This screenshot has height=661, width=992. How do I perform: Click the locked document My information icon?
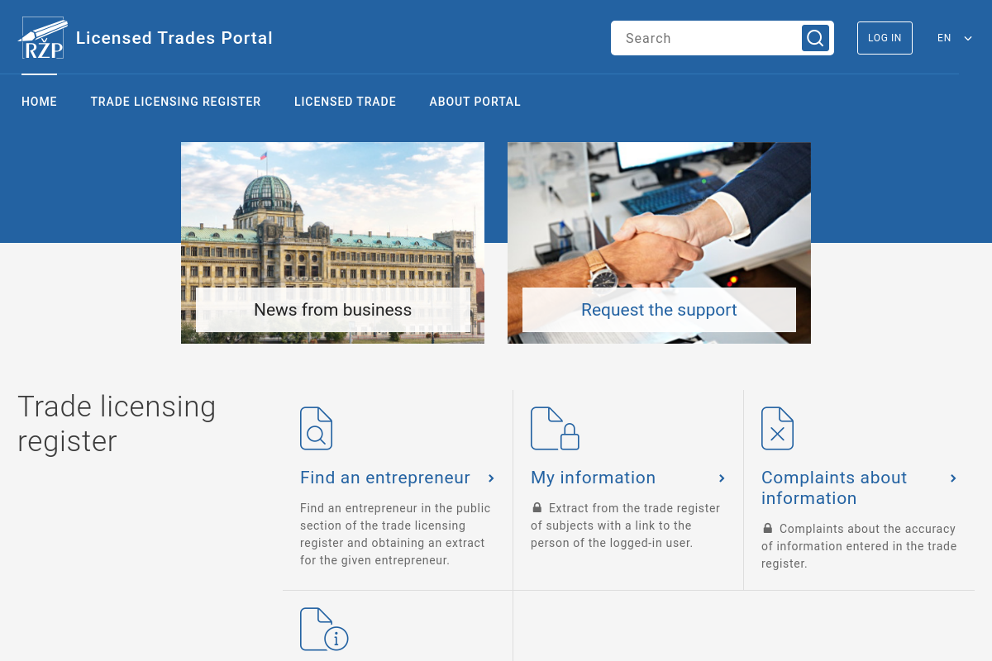(x=554, y=428)
